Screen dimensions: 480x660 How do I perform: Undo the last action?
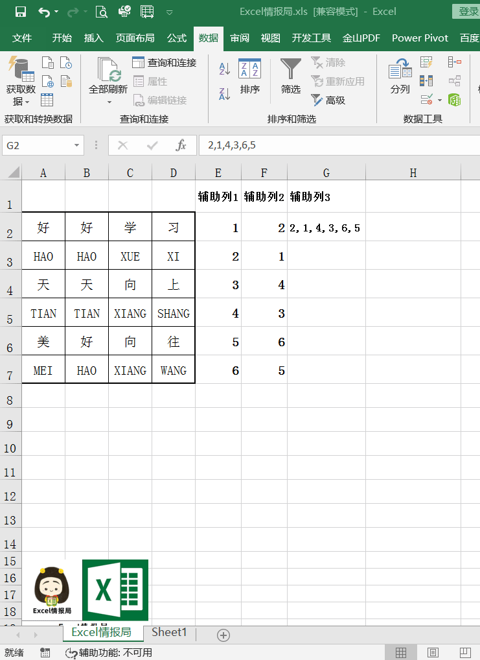point(44,12)
